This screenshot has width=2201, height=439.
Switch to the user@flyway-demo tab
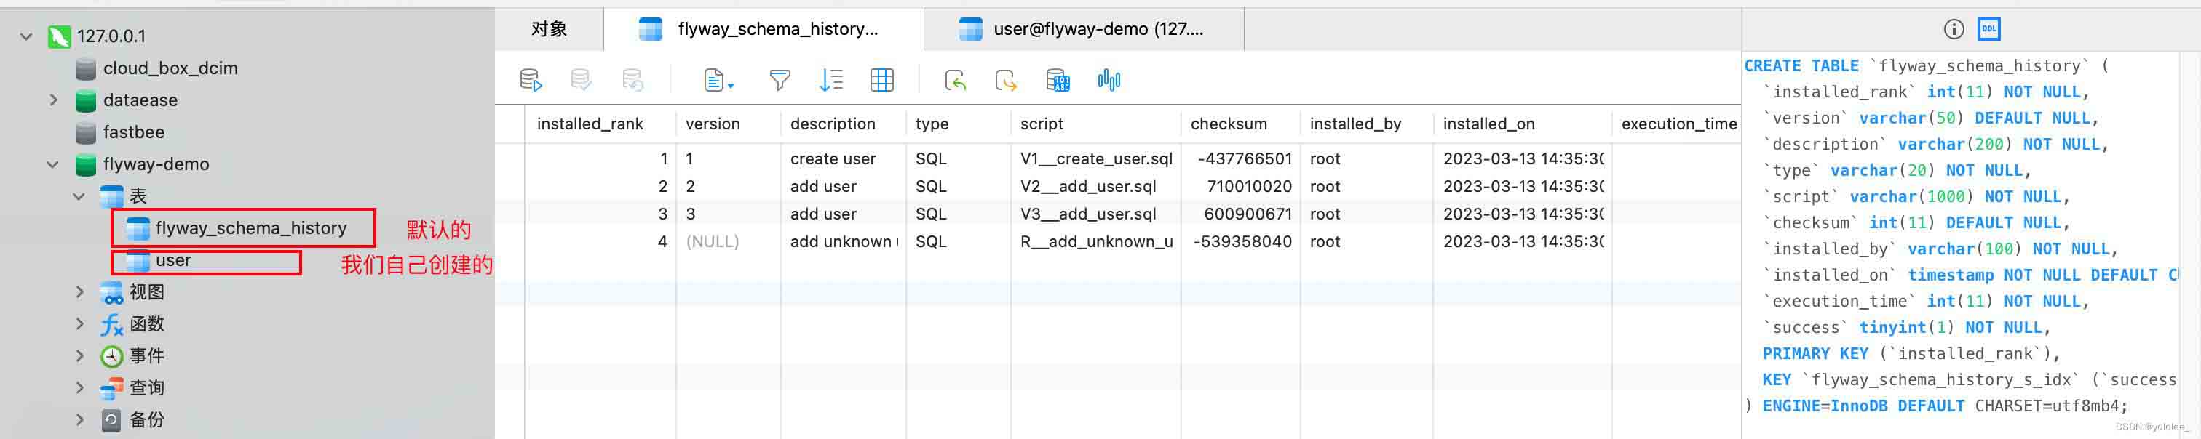1084,29
